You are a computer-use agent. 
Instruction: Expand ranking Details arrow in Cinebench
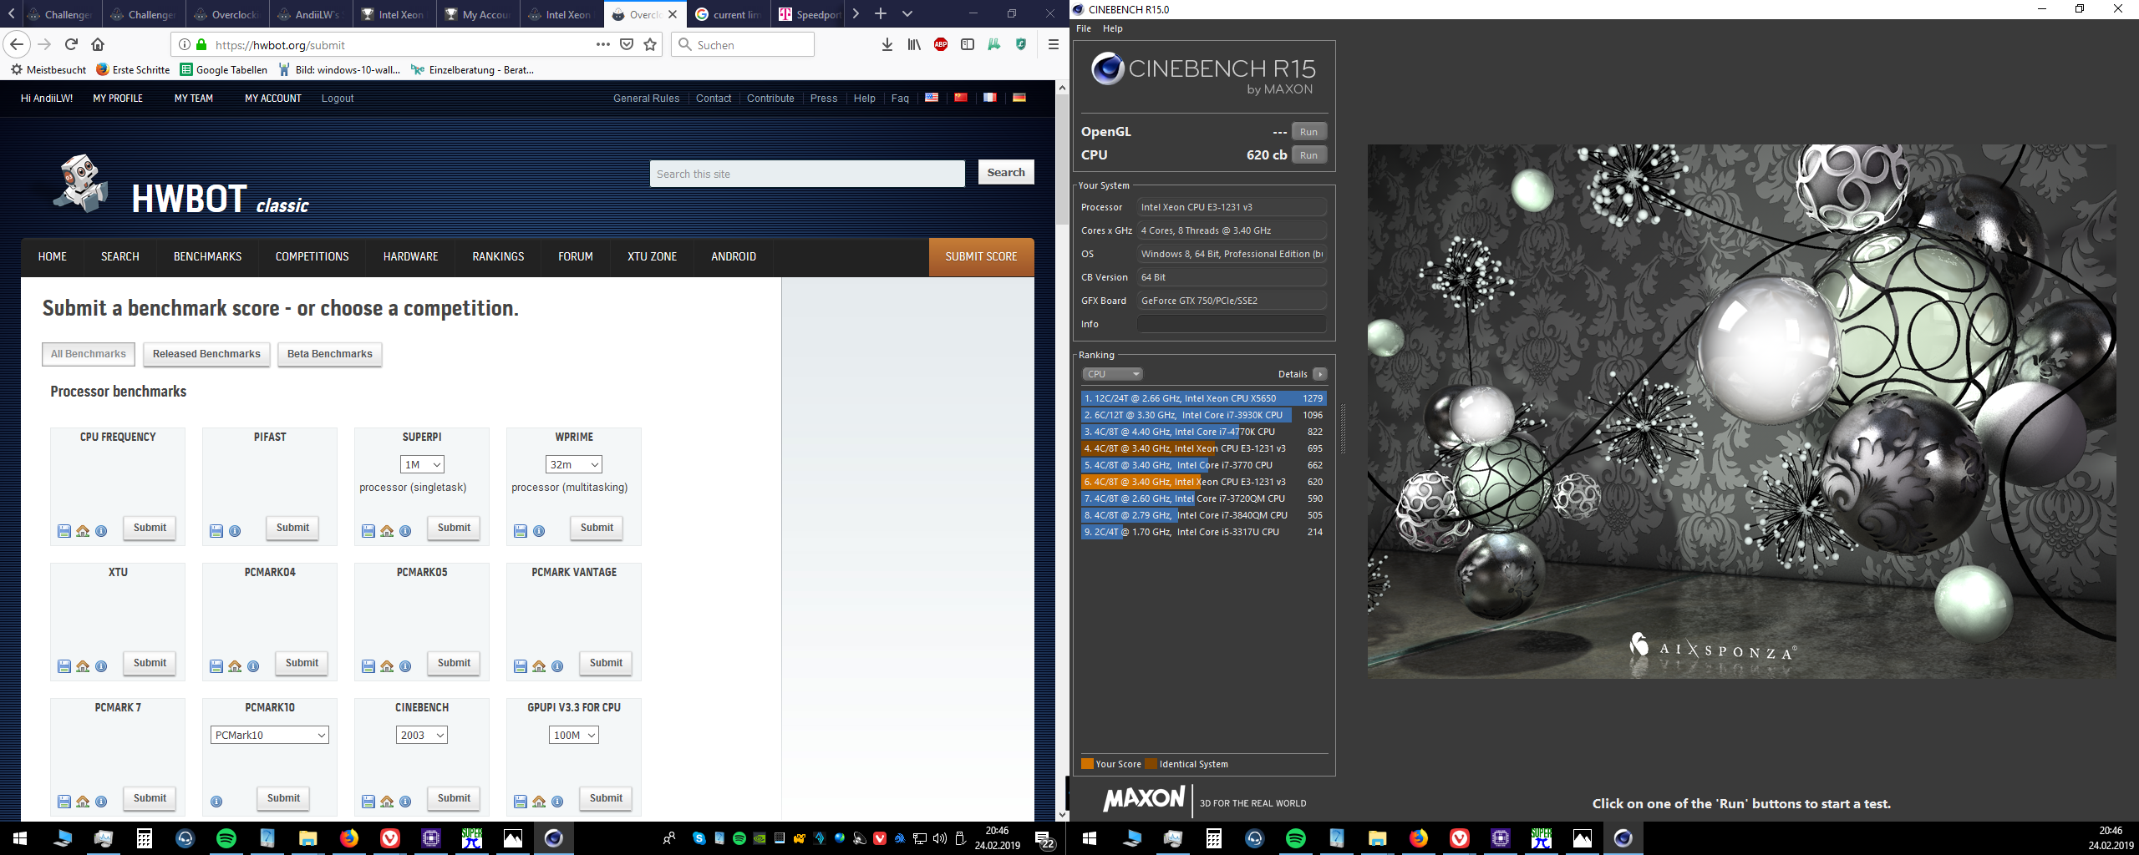[1319, 374]
